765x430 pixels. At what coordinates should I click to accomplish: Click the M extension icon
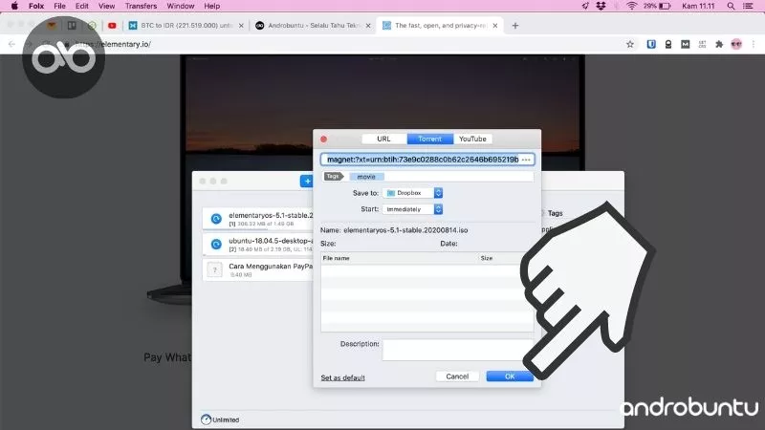point(686,44)
